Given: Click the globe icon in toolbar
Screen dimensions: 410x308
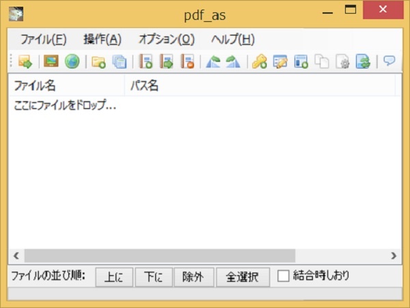Looking at the screenshot, I should click(x=72, y=62).
